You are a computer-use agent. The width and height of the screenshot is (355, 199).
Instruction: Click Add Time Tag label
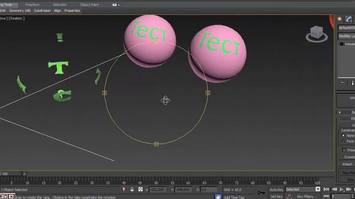pyautogui.click(x=234, y=197)
